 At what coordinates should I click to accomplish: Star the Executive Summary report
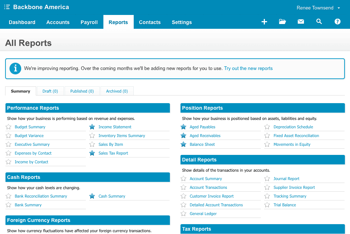(x=8, y=144)
